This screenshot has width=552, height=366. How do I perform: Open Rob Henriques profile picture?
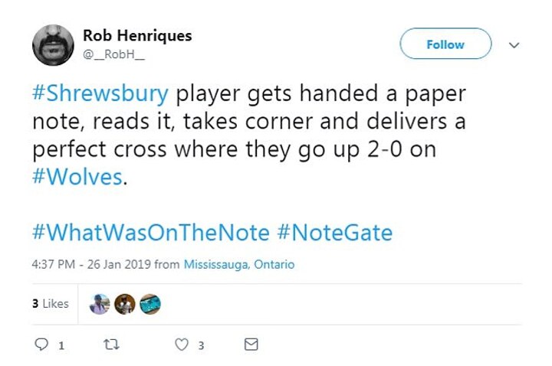coord(53,44)
